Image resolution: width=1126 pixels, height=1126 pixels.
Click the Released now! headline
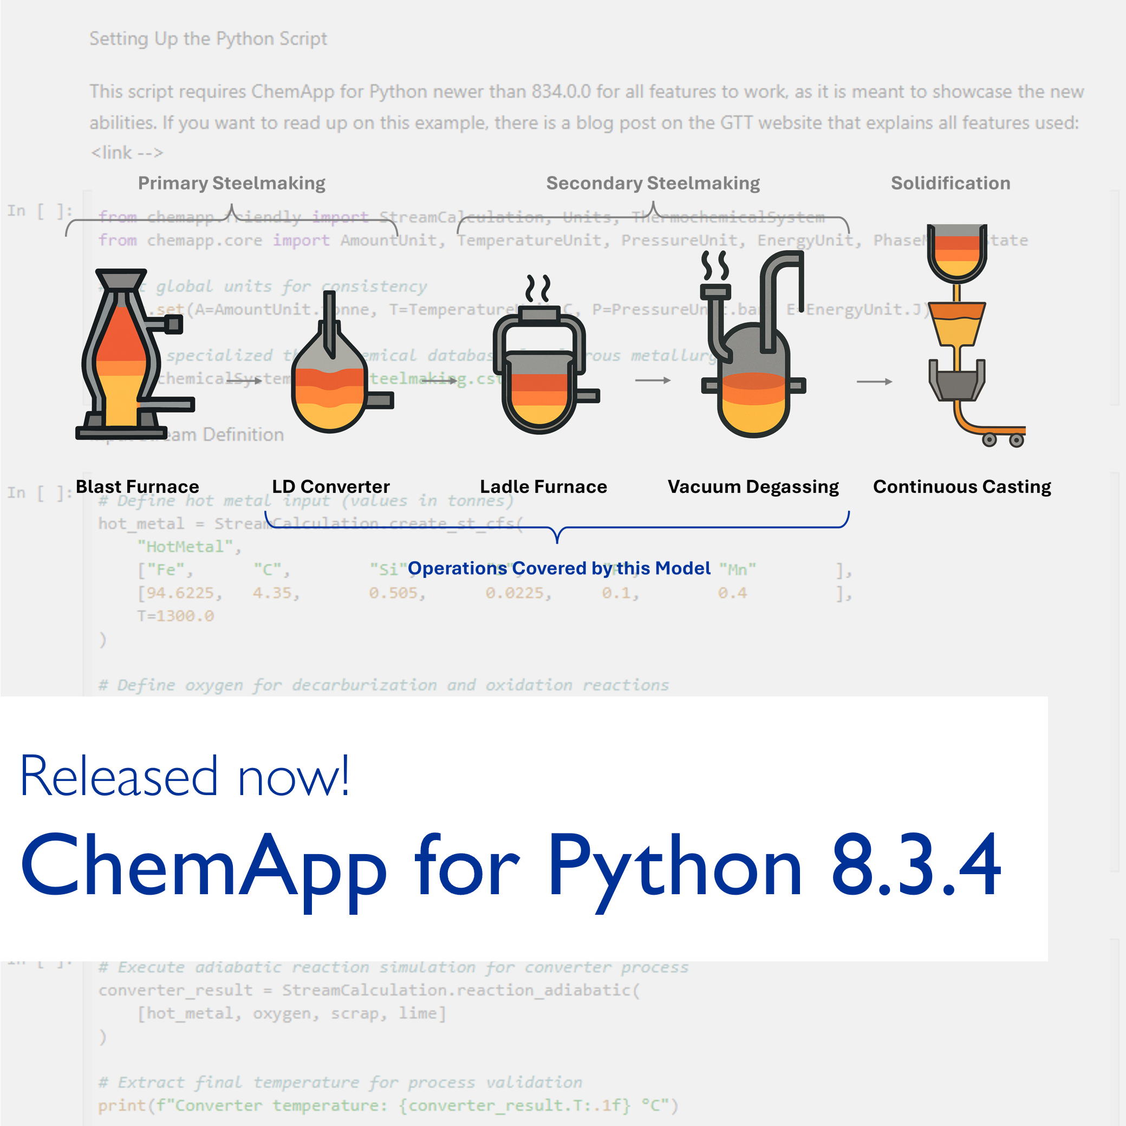[185, 775]
